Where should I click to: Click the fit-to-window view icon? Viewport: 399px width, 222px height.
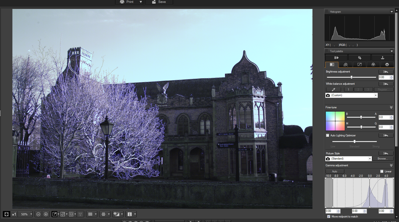(x=6, y=214)
